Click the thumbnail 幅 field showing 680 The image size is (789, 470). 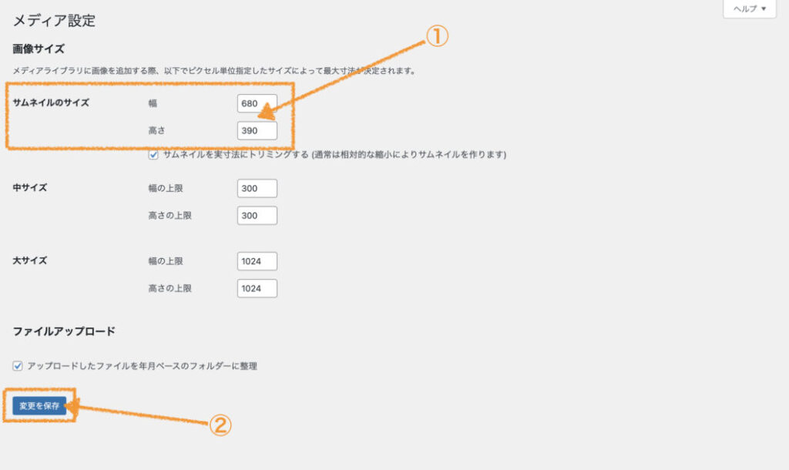pyautogui.click(x=257, y=103)
